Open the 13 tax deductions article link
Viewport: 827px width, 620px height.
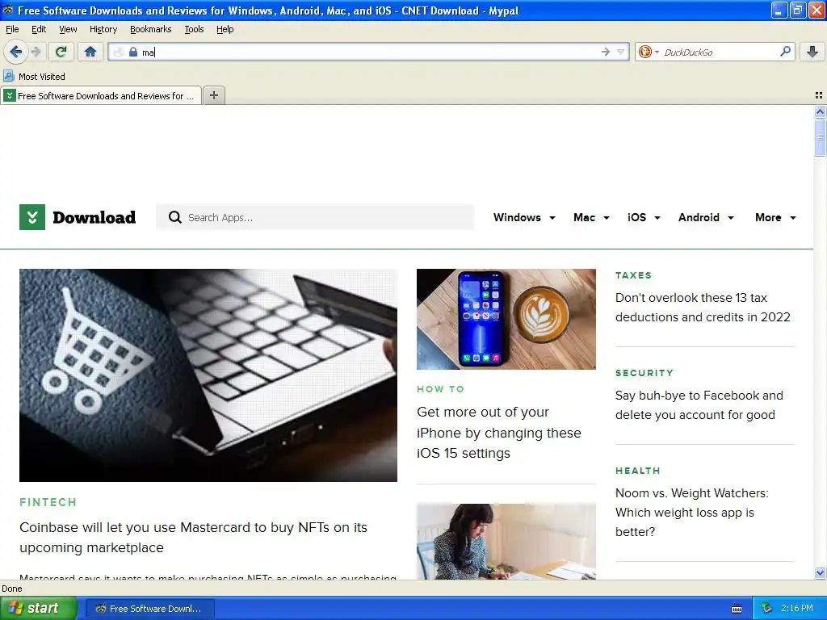[703, 308]
